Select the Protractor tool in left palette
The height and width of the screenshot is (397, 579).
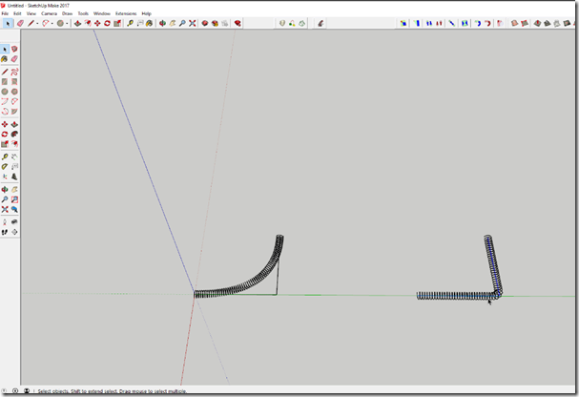point(5,167)
